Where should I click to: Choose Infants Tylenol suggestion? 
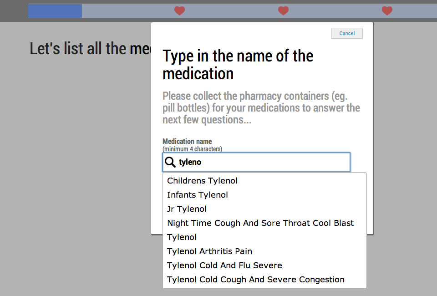(x=264, y=195)
